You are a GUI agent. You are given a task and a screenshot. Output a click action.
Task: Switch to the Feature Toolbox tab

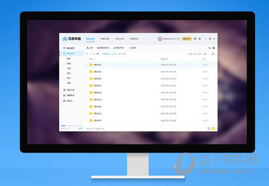[134, 39]
